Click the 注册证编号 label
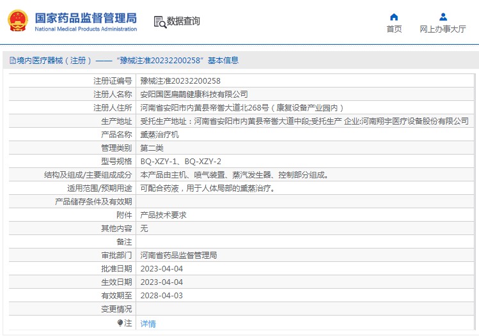479x336 pixels. [113, 81]
